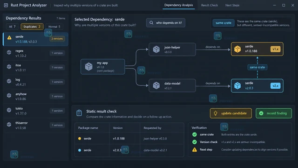Click the thiserror crate cube icon
The image size is (298, 168).
[x=9, y=125]
